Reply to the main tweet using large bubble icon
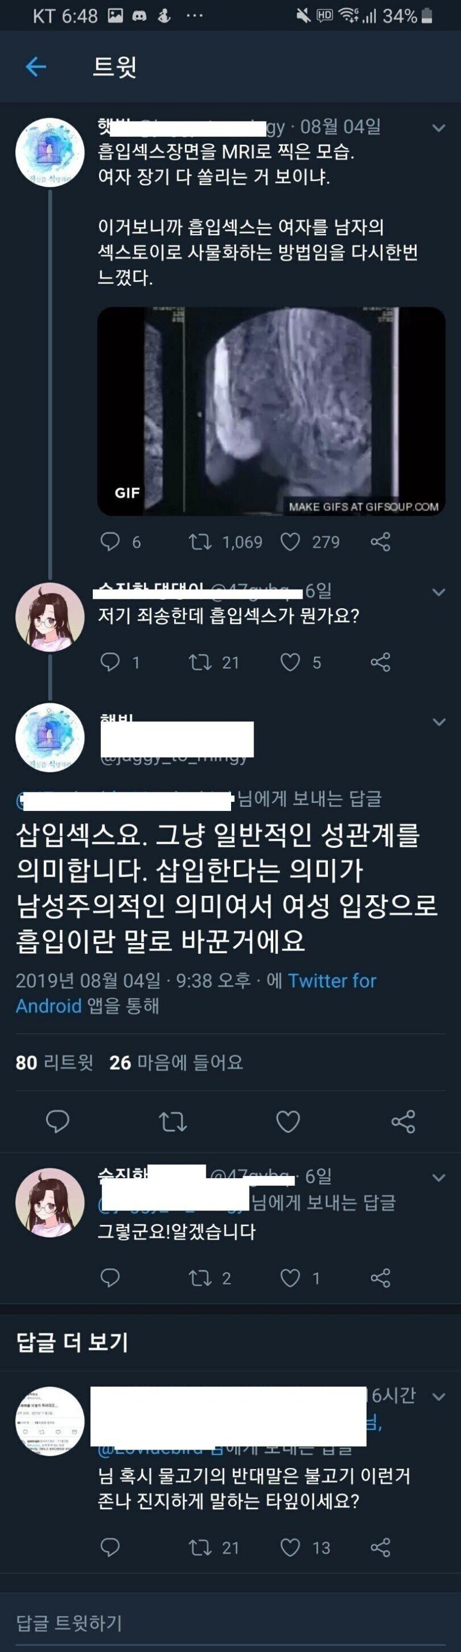 [58, 1122]
